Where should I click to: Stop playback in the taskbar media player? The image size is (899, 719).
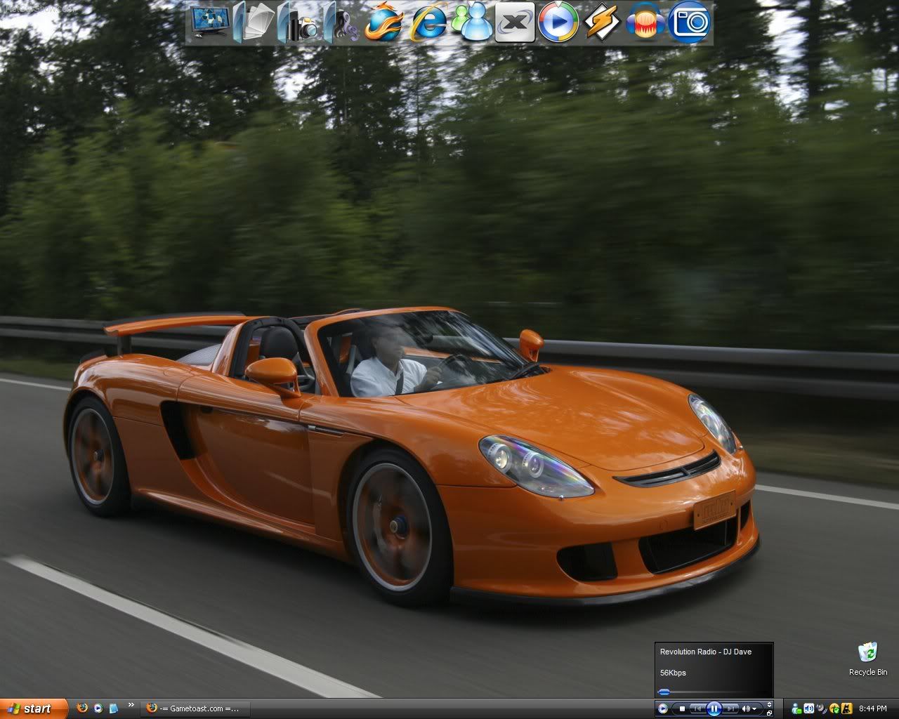point(682,709)
